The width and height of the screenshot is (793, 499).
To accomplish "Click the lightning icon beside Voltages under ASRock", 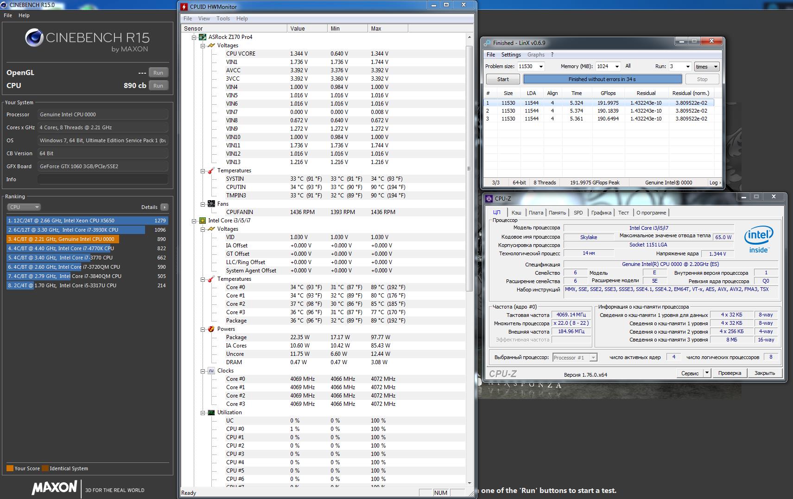I will click(211, 45).
